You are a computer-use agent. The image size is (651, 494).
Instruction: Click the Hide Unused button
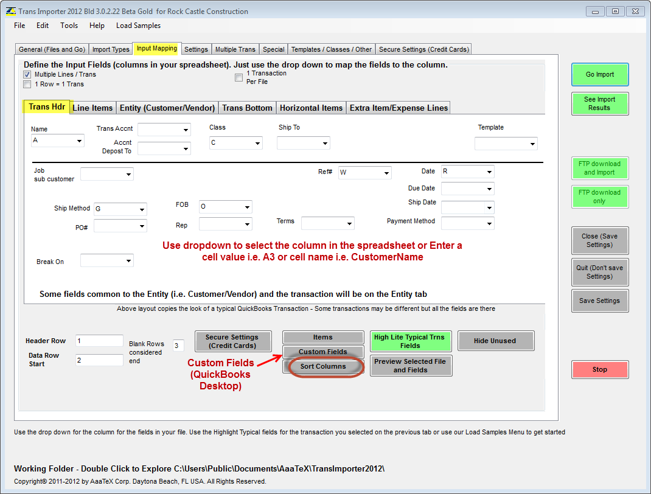click(x=496, y=341)
